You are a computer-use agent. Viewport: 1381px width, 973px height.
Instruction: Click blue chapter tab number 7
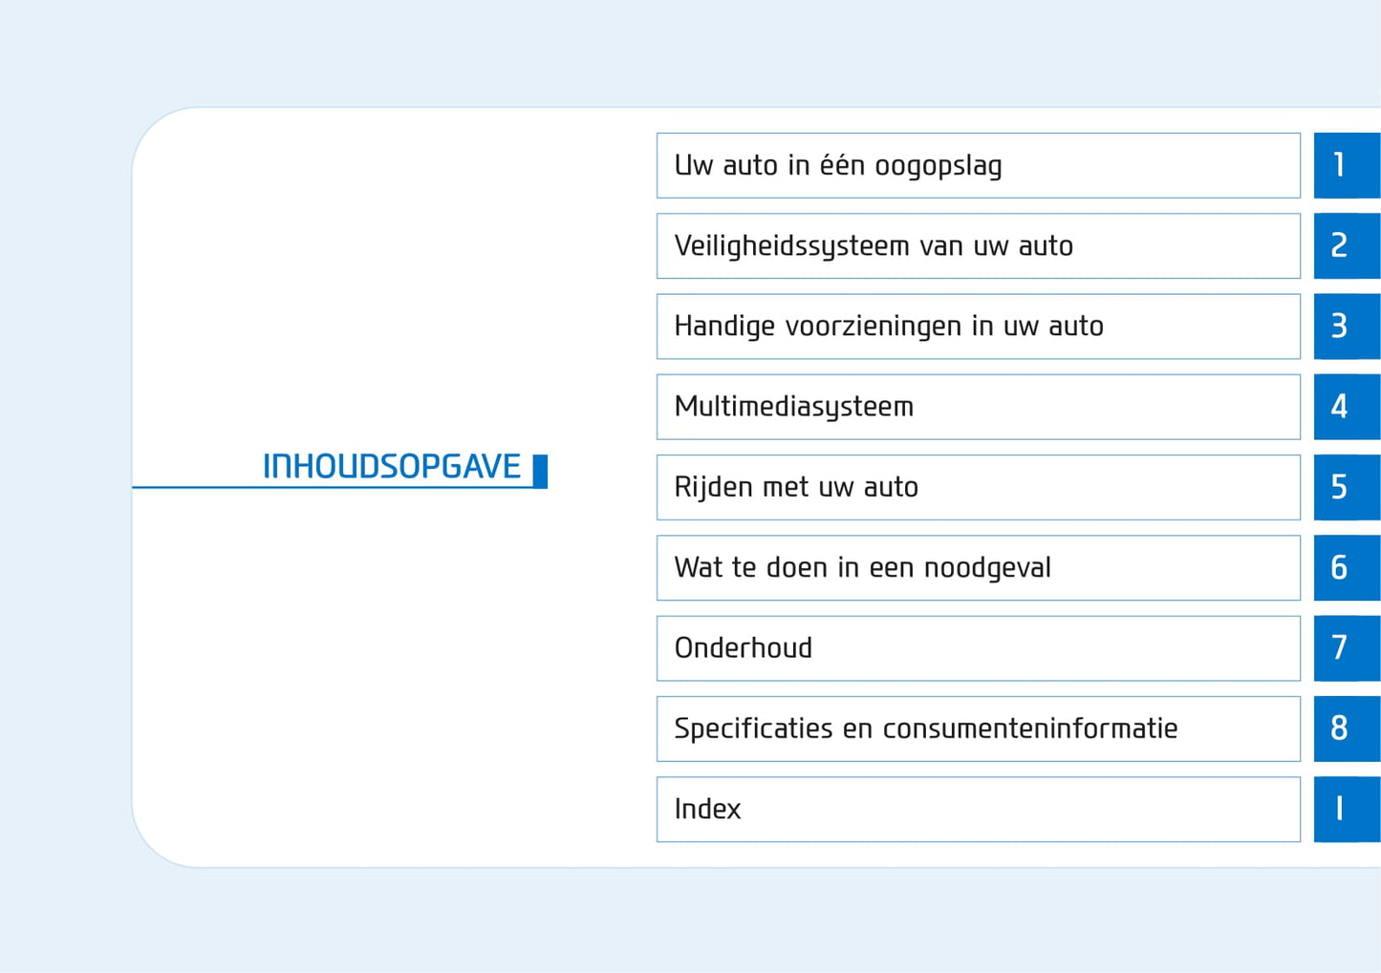1346,648
